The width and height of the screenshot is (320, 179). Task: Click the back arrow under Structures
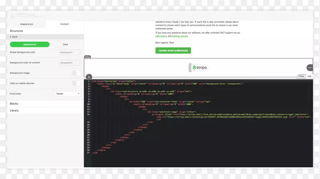(x=14, y=36)
